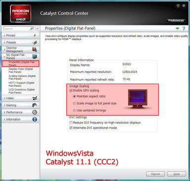Click the Desktop Management icon

tap(35, 50)
